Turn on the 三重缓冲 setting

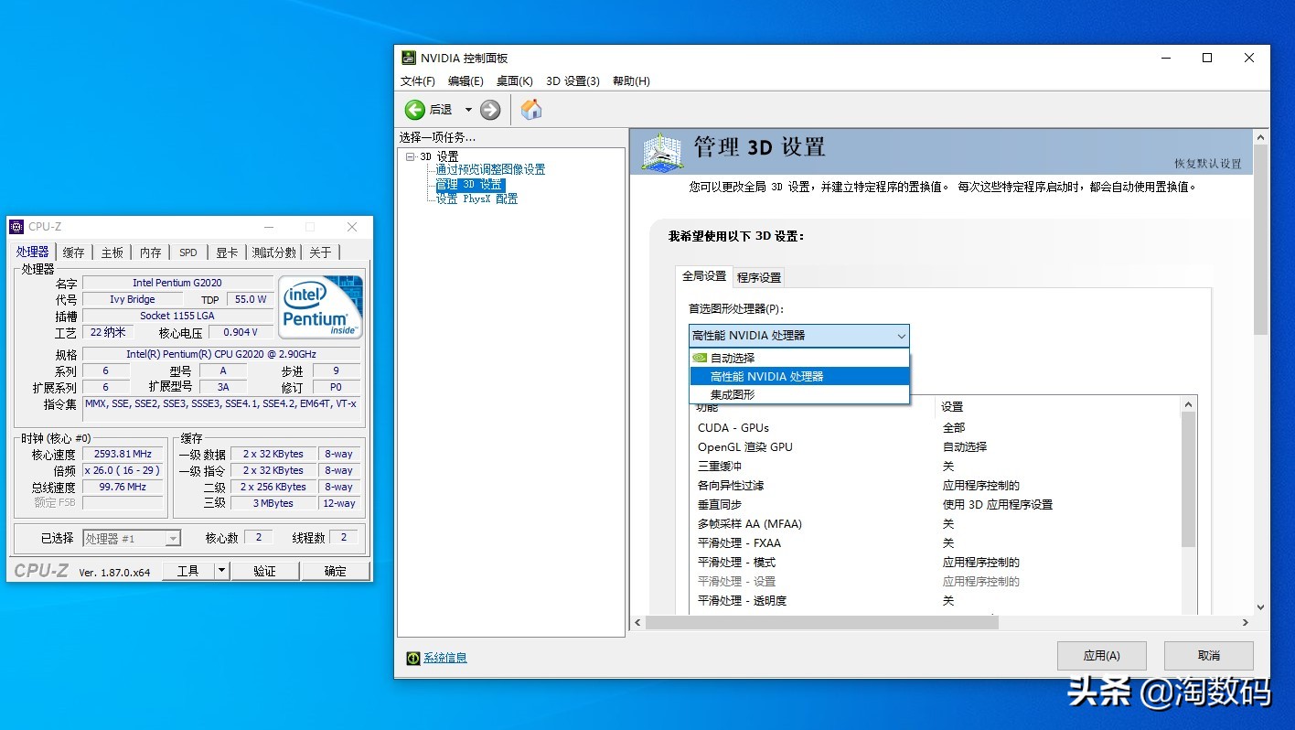click(x=947, y=466)
